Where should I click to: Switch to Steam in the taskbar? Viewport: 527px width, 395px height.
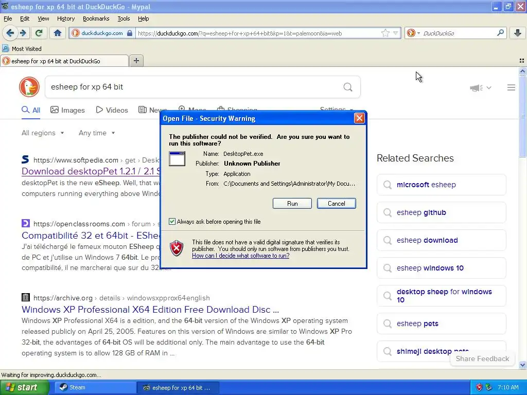(94, 387)
